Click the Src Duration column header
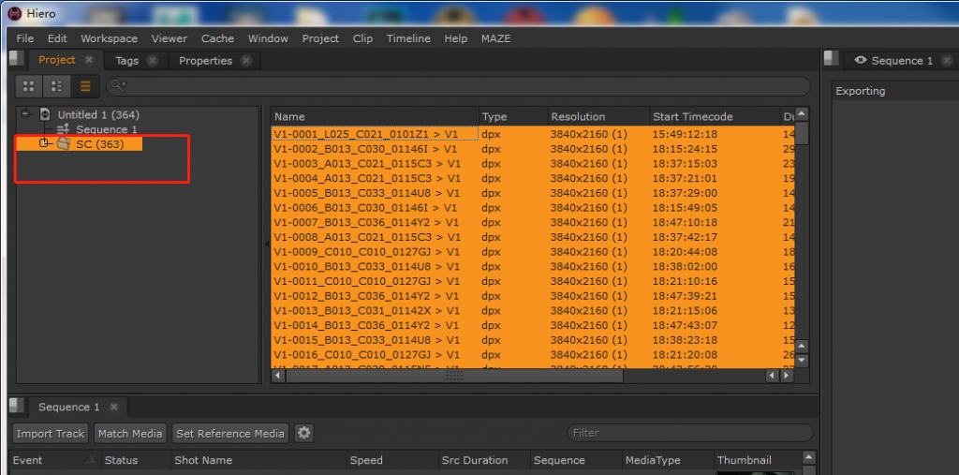This screenshot has width=959, height=475. tap(483, 460)
